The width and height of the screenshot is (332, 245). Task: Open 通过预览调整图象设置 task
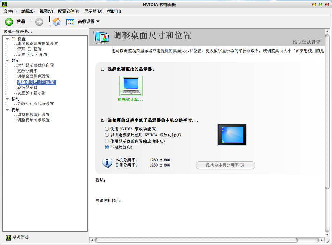point(37,44)
